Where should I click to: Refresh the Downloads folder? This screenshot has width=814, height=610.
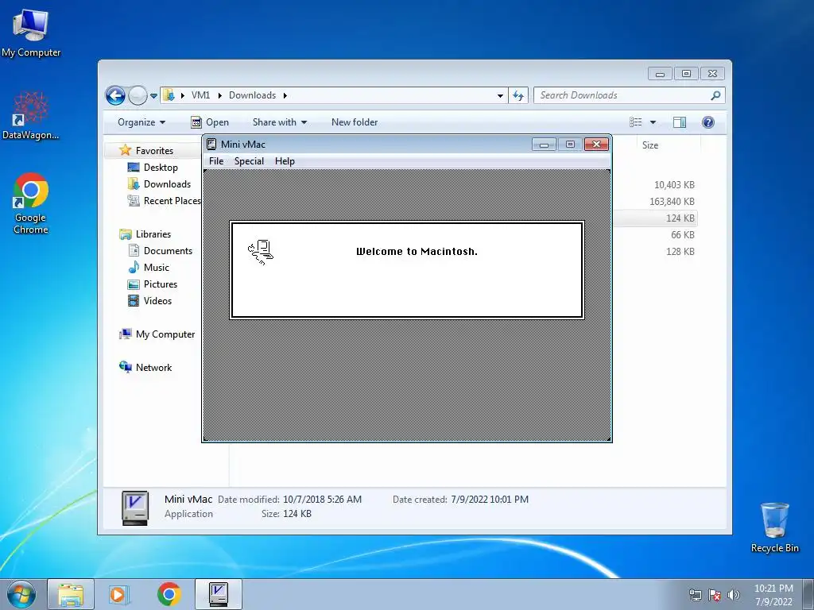click(x=518, y=95)
